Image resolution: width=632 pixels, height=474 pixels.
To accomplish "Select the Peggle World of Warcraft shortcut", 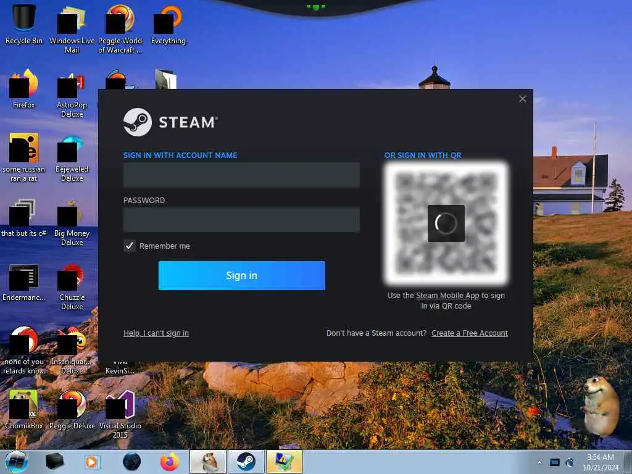I will (120, 29).
